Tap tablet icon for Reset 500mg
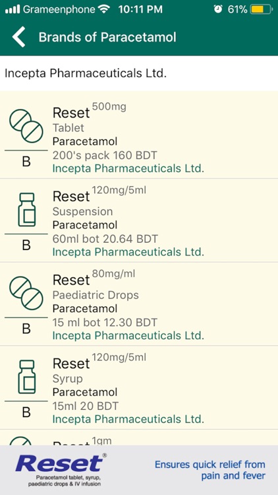278x495 pixels. [x=26, y=126]
